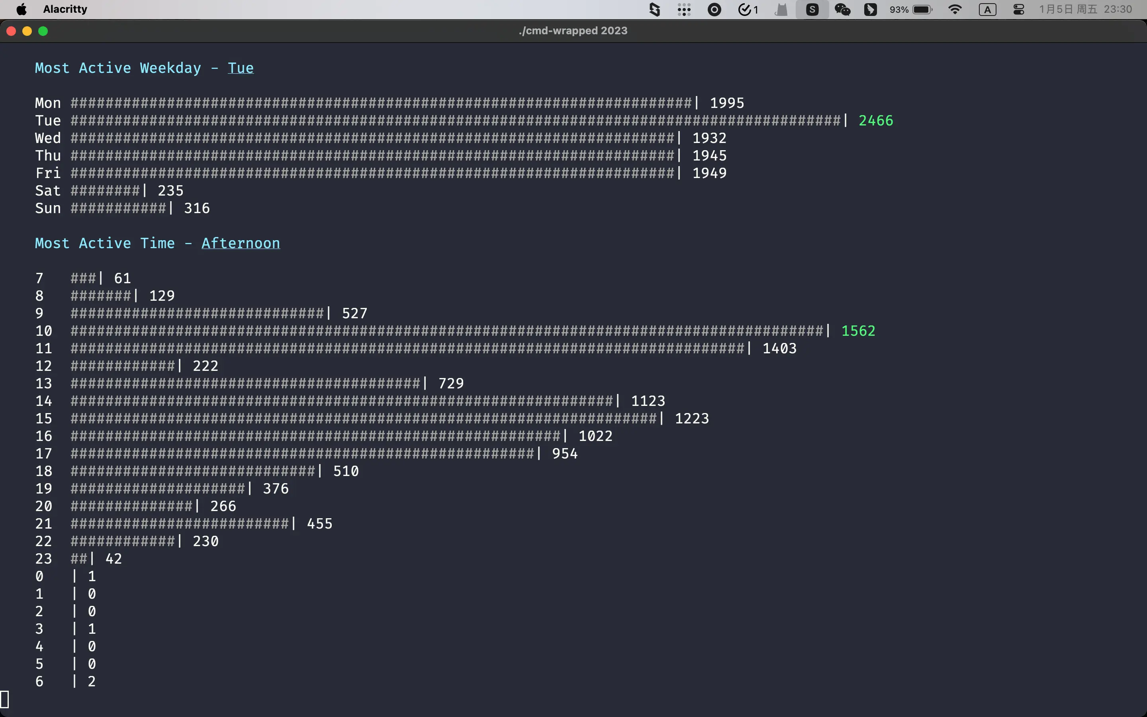Click the hour 11 count 1403
Screen dimensions: 1147x717
pos(780,349)
